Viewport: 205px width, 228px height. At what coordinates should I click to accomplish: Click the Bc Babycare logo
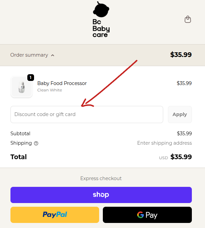coord(101,20)
